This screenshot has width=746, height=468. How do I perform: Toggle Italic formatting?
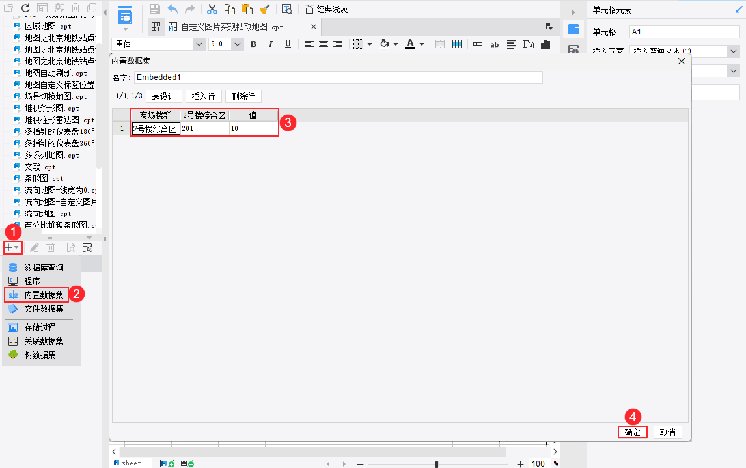click(x=271, y=44)
